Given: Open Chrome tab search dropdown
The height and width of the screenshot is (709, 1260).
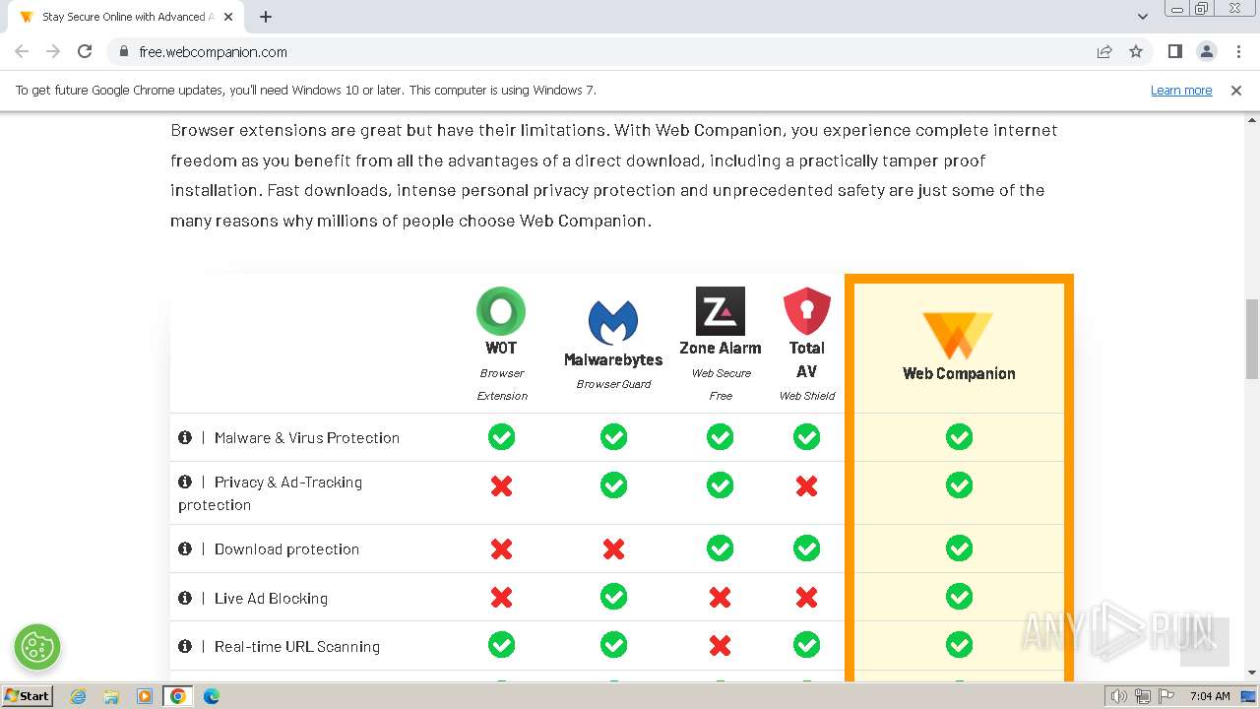Looking at the screenshot, I should pyautogui.click(x=1143, y=17).
